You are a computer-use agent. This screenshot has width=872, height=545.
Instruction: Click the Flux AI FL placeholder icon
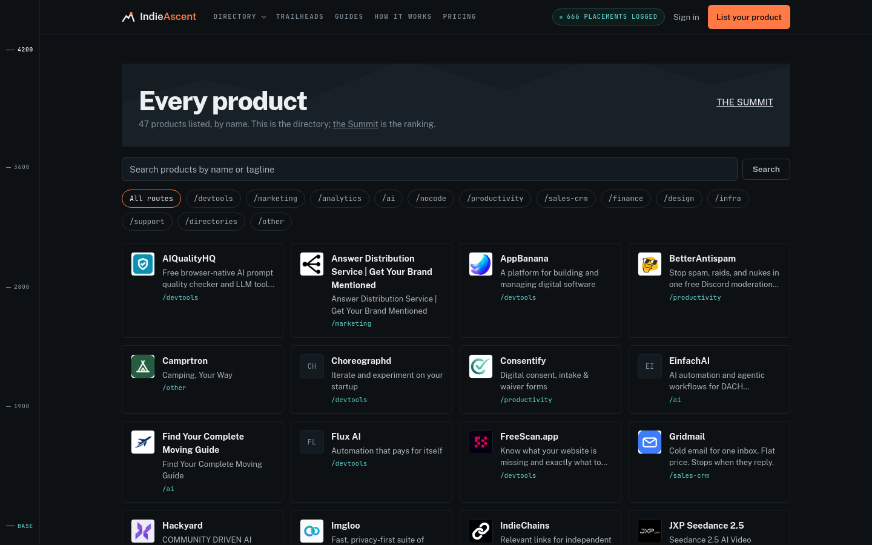point(312,442)
